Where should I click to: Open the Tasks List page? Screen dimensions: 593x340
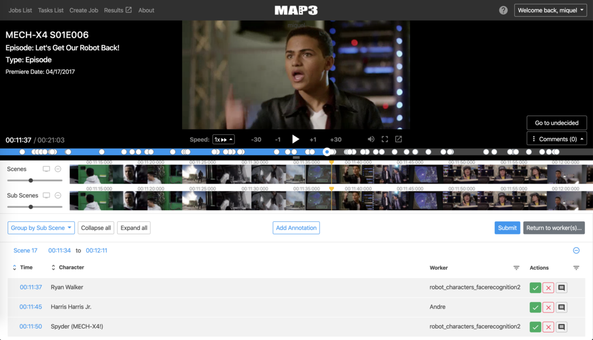[51, 10]
